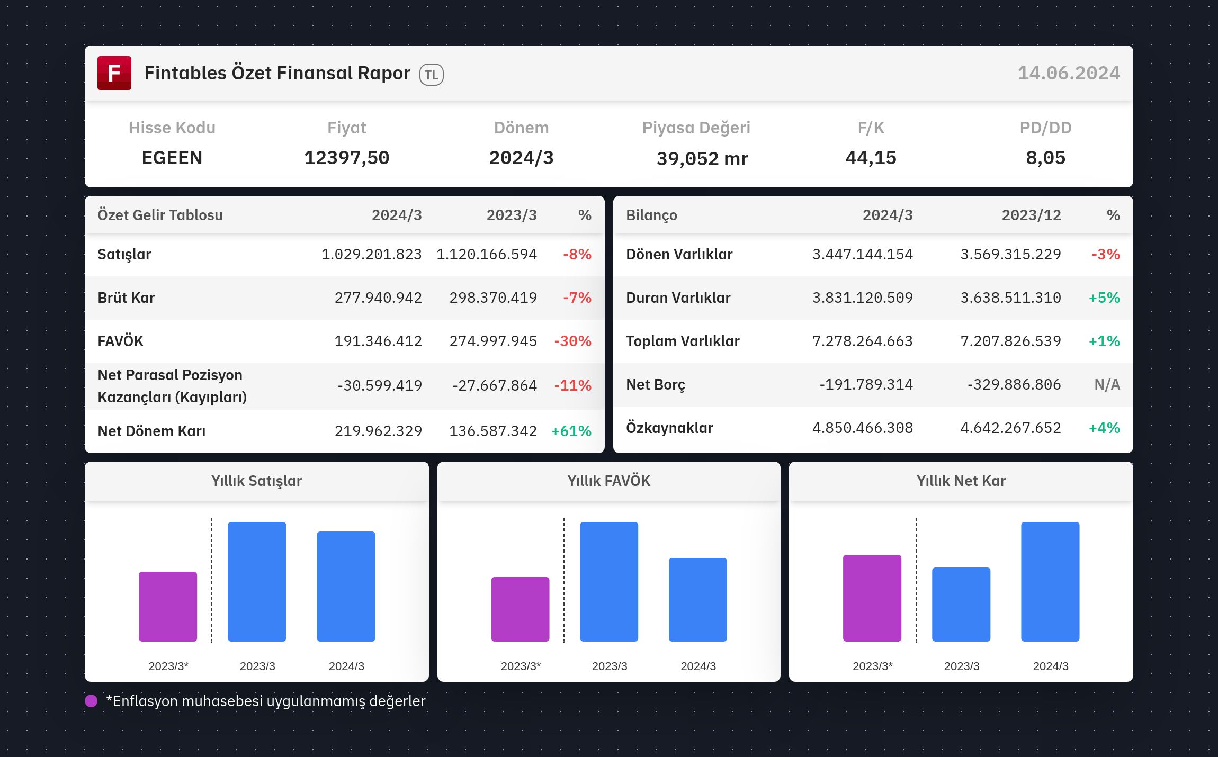Viewport: 1218px width, 757px height.
Task: Click the Yıllık Net Kar chart title
Action: click(961, 481)
